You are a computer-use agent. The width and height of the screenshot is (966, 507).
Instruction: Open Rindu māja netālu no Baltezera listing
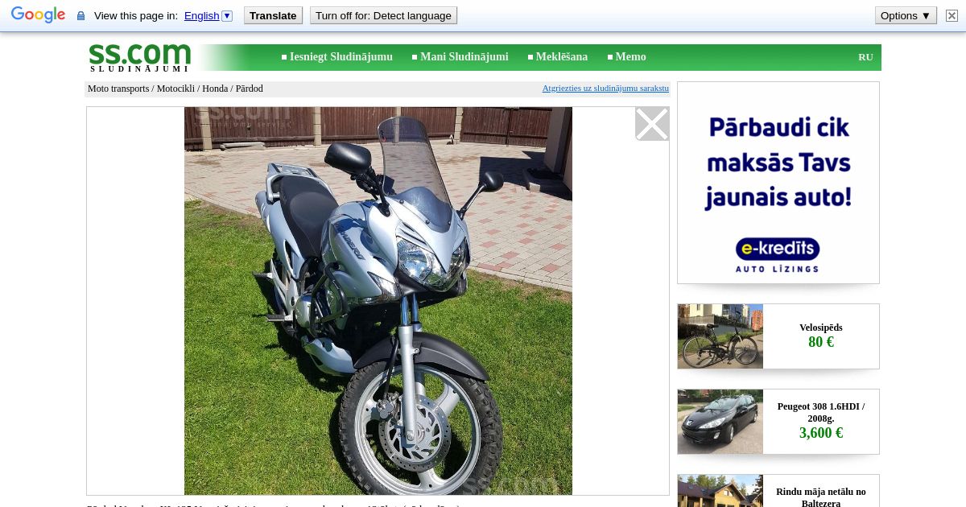(821, 497)
